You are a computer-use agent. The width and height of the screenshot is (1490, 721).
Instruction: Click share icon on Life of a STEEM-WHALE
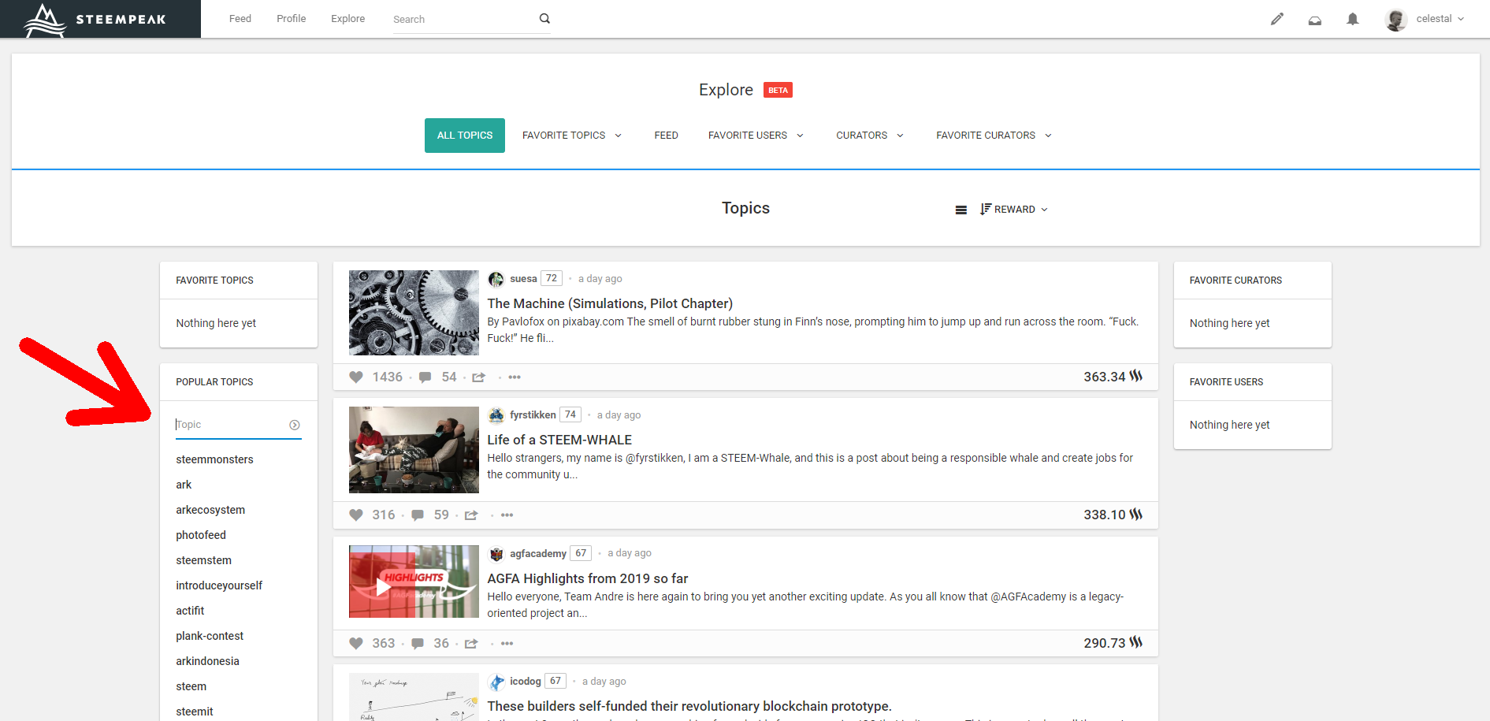pos(471,515)
